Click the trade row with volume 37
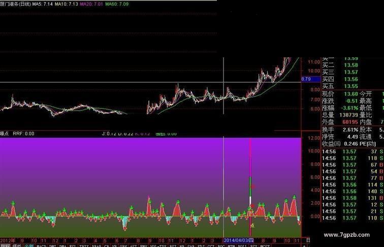This screenshot has width=384, height=247. click(353, 152)
